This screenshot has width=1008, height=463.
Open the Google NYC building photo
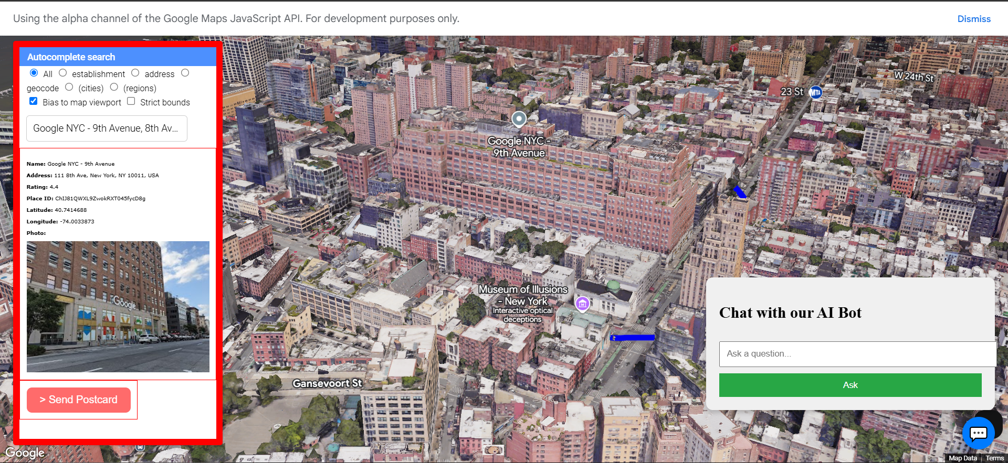click(118, 307)
